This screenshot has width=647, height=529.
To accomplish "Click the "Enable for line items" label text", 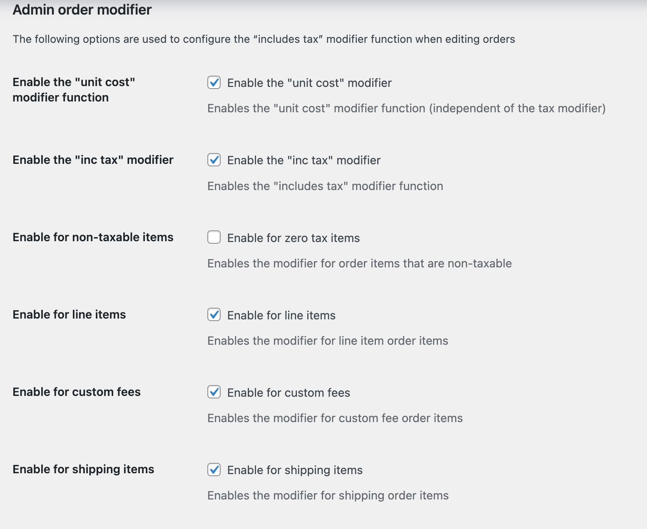I will coord(281,315).
